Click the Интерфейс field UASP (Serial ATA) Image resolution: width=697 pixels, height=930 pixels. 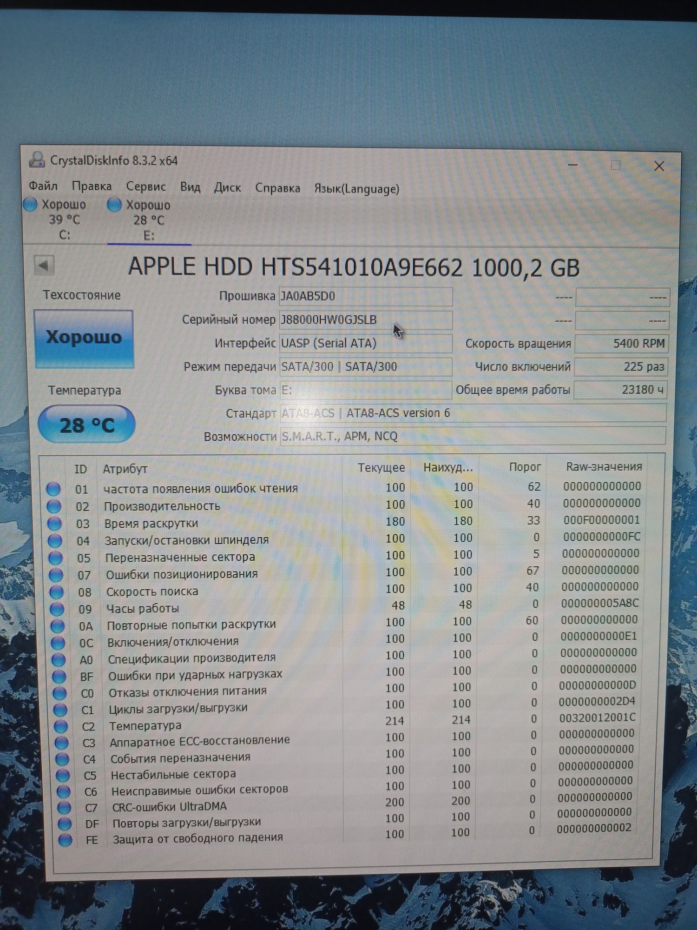pyautogui.click(x=366, y=343)
